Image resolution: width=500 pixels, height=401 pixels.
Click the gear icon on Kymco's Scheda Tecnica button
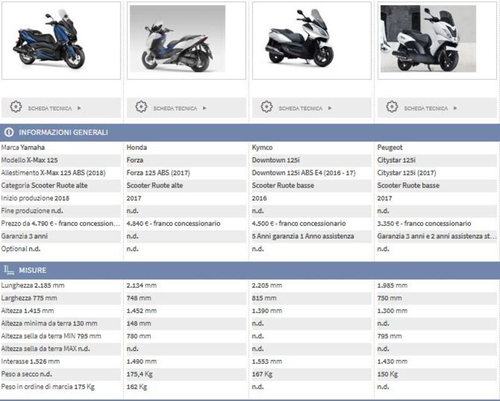tap(267, 106)
